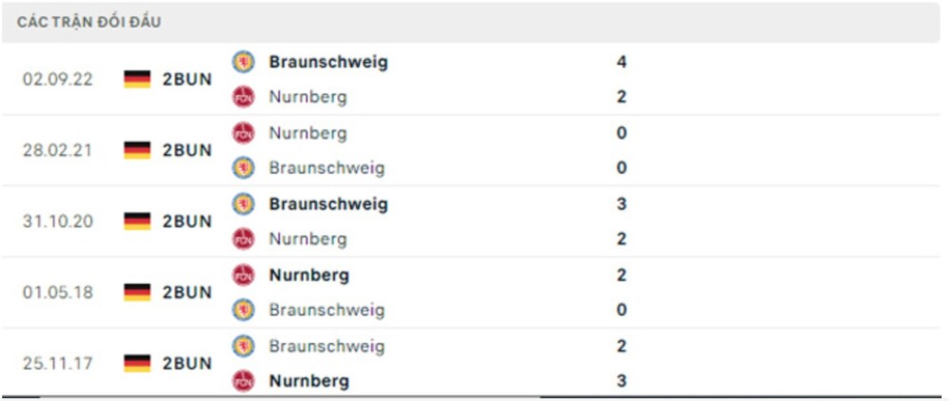
Task: Click Nurnberg crest in 02.09.22 match
Action: pos(244,97)
